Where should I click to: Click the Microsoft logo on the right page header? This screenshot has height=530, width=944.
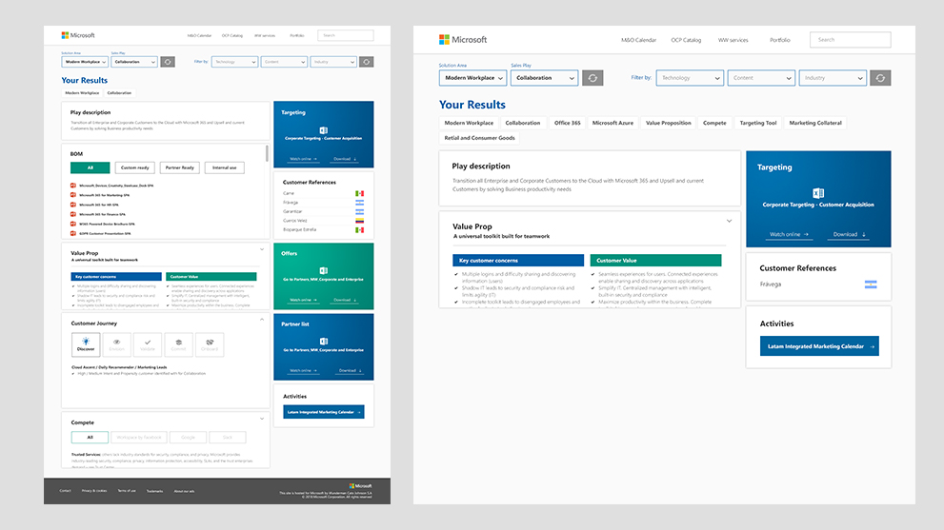(463, 40)
